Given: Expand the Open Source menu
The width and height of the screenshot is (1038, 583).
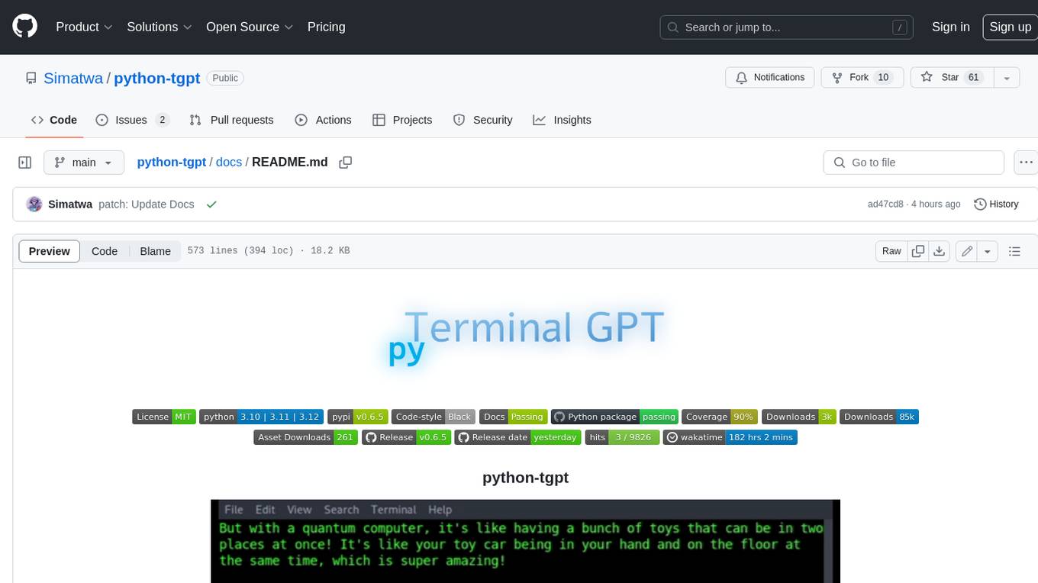Looking at the screenshot, I should click(250, 27).
